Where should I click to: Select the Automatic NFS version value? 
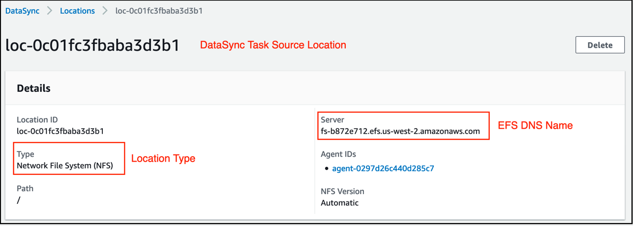click(340, 203)
